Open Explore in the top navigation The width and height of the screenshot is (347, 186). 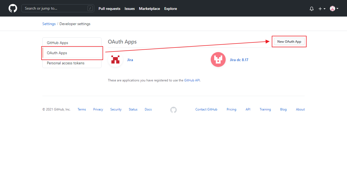click(171, 9)
